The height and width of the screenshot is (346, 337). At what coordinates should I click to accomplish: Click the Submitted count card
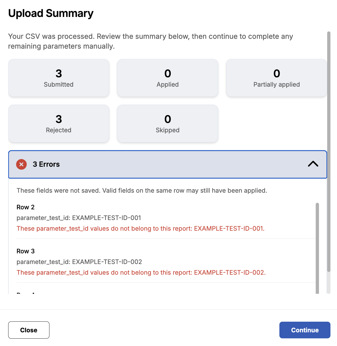pos(59,78)
